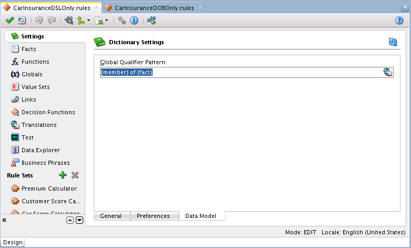
Task: Open the editor tab list dropdown
Action: (405, 8)
